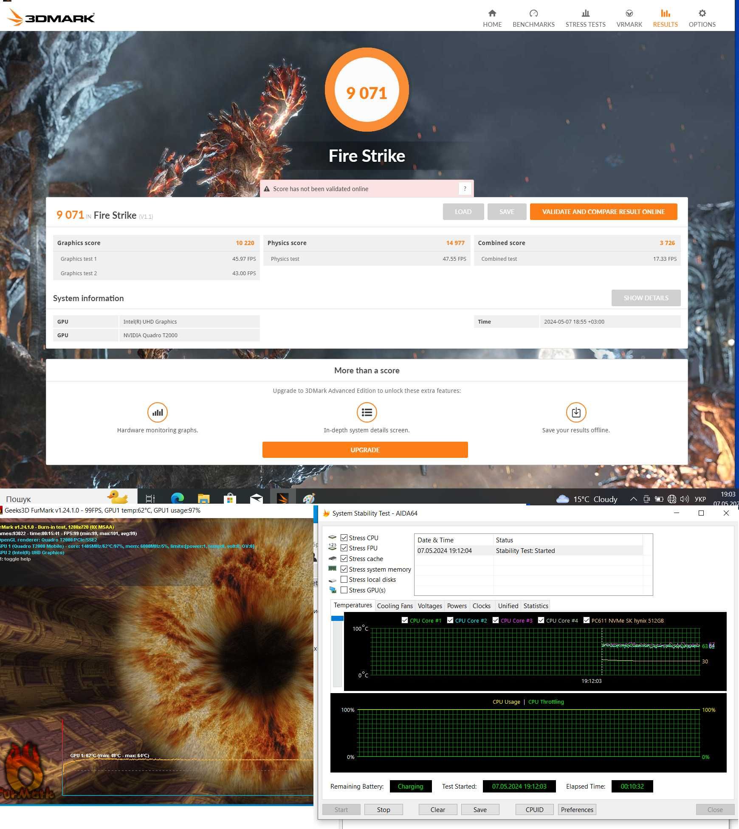Click the orange UPGRADE button
739x829 pixels.
point(365,450)
